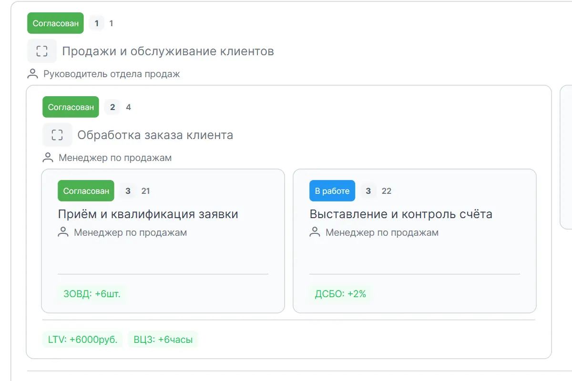Click Менеджер по продажам in Приём и квалификация card

click(x=130, y=232)
